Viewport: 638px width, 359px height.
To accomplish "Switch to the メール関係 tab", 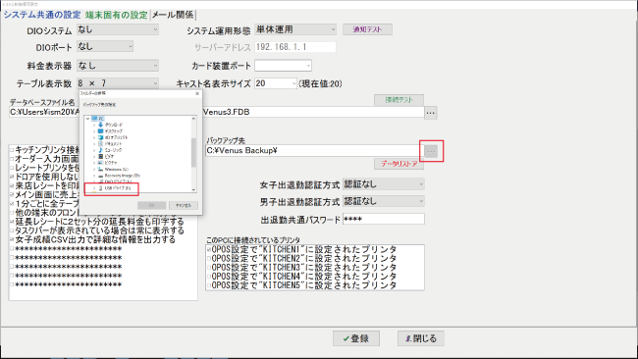I will [173, 15].
